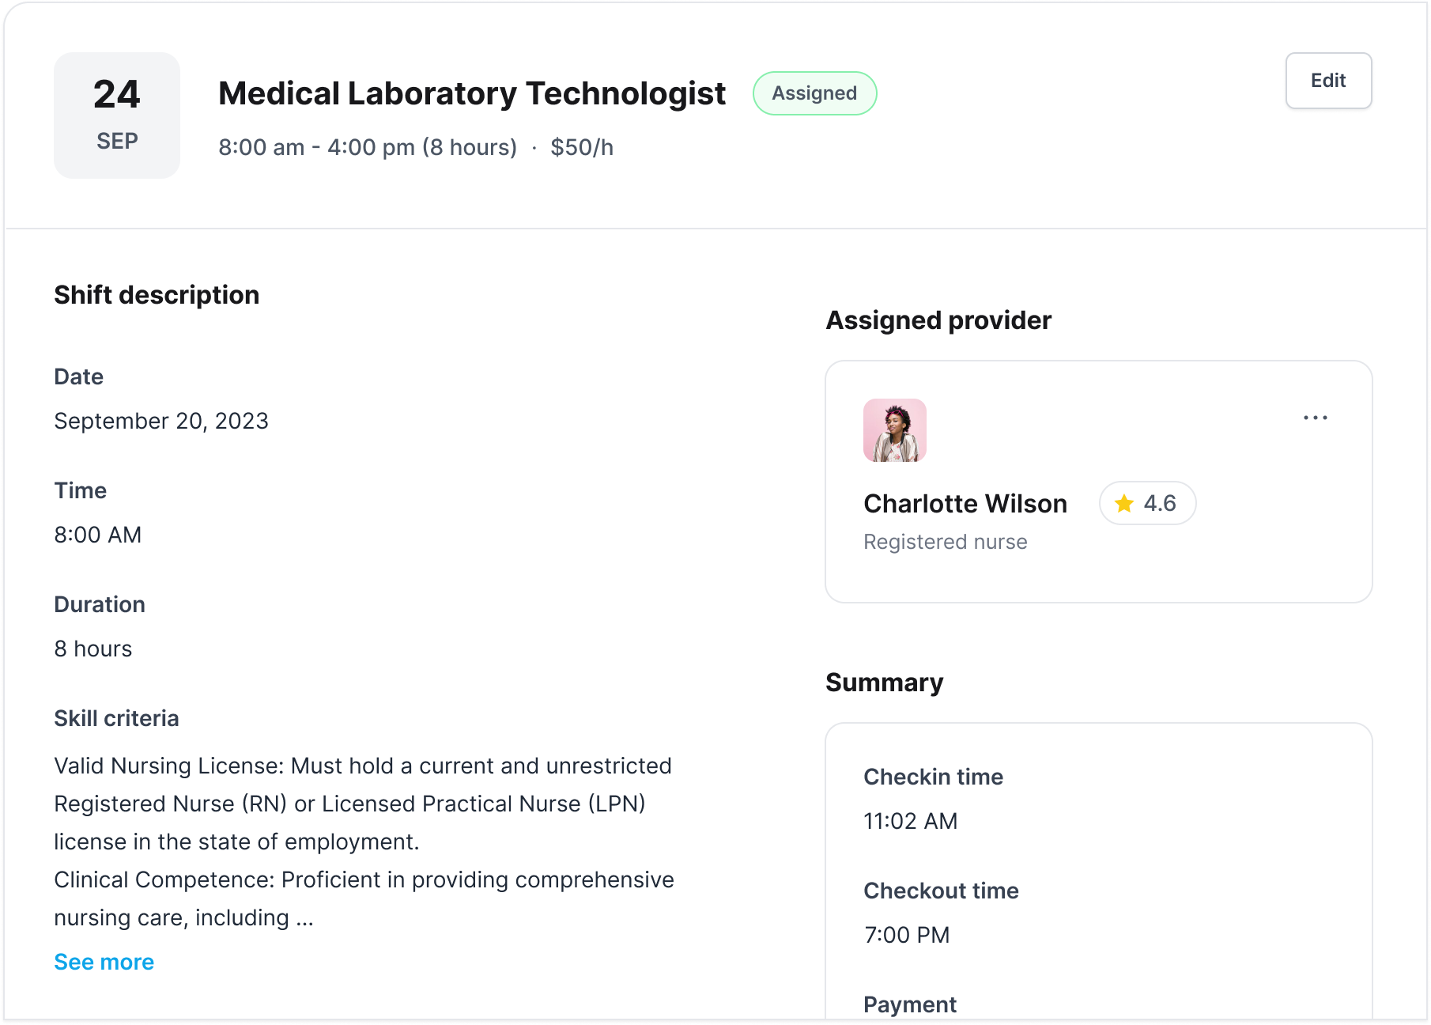
Task: Click the Charlotte Wilson name
Action: pos(965,504)
